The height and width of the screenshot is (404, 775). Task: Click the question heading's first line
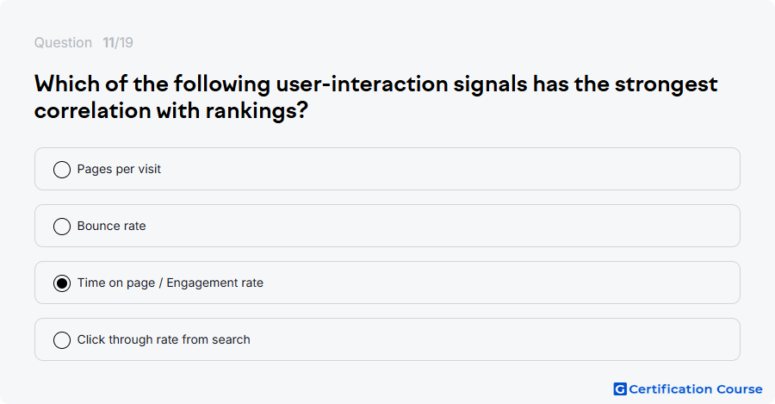375,84
